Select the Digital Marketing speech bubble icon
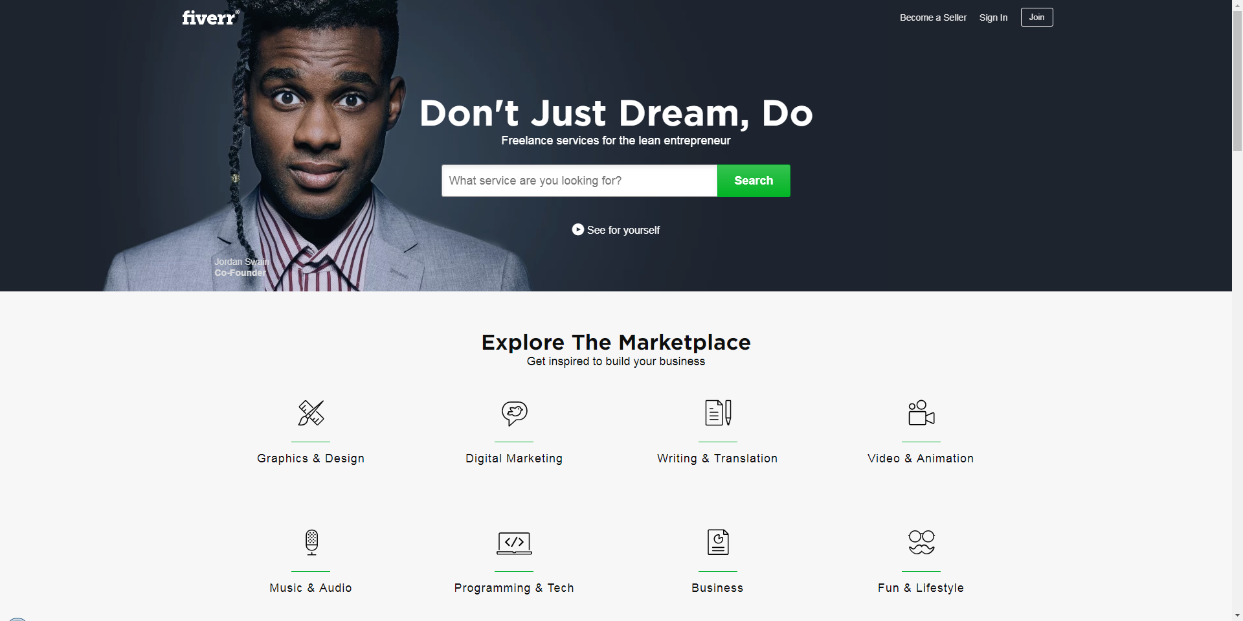 pyautogui.click(x=514, y=413)
